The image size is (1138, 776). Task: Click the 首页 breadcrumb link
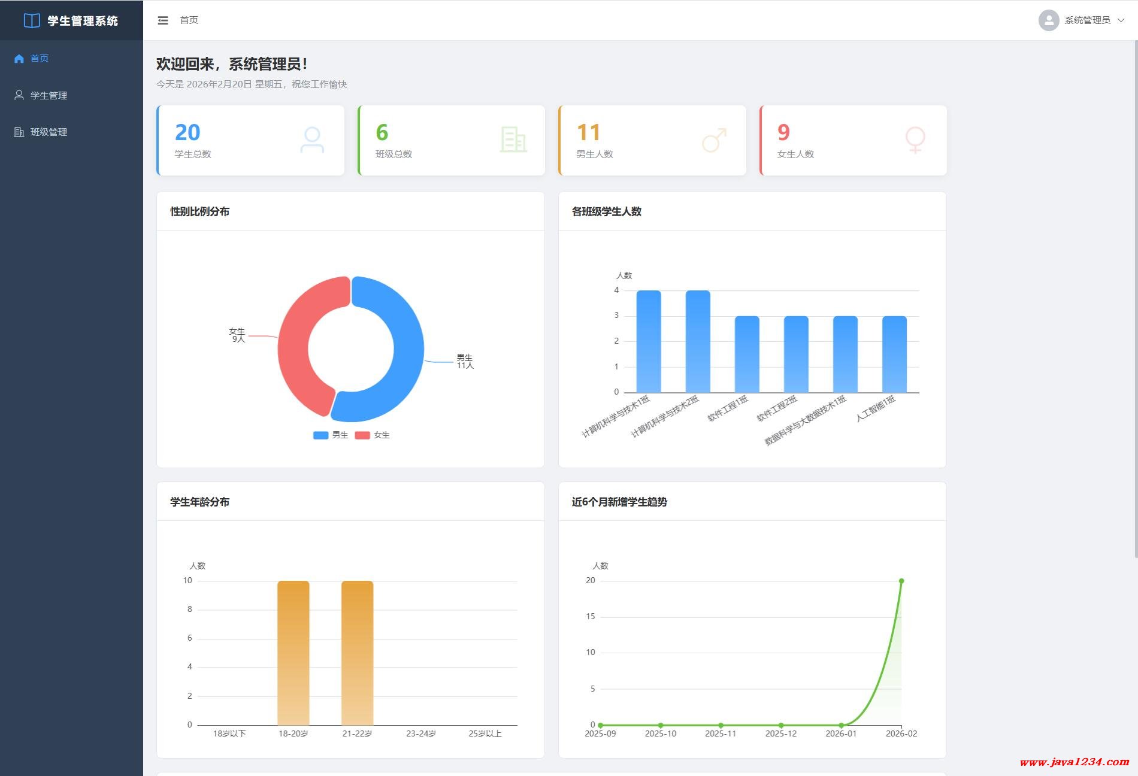[189, 20]
